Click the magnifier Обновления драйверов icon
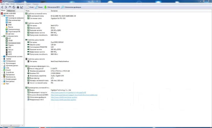 (63, 7)
